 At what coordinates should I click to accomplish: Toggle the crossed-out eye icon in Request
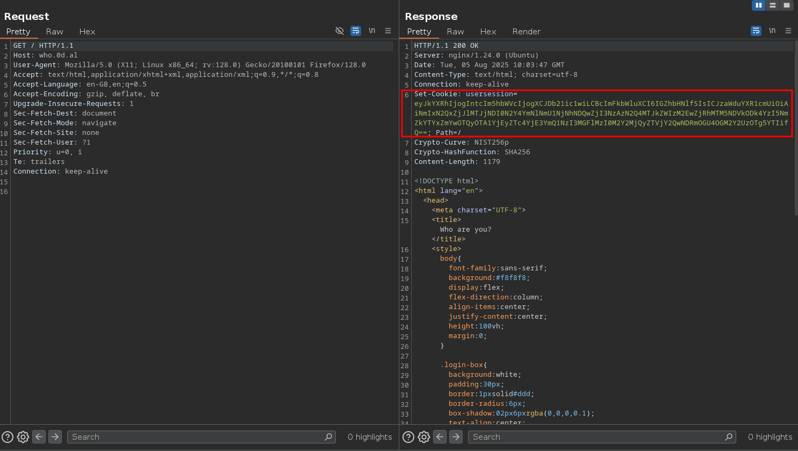340,31
